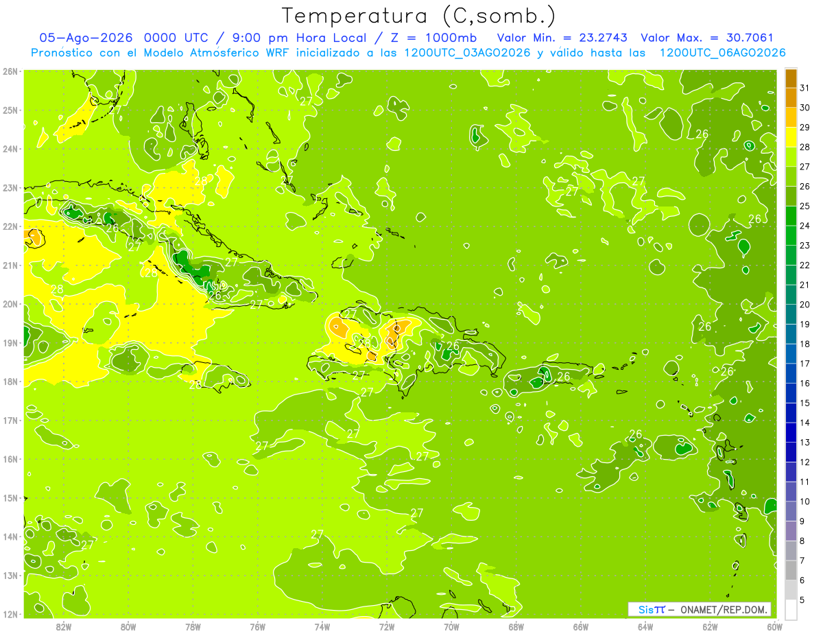Click the "64W" longitude axis label
The width and height of the screenshot is (823, 636).
pyautogui.click(x=645, y=626)
